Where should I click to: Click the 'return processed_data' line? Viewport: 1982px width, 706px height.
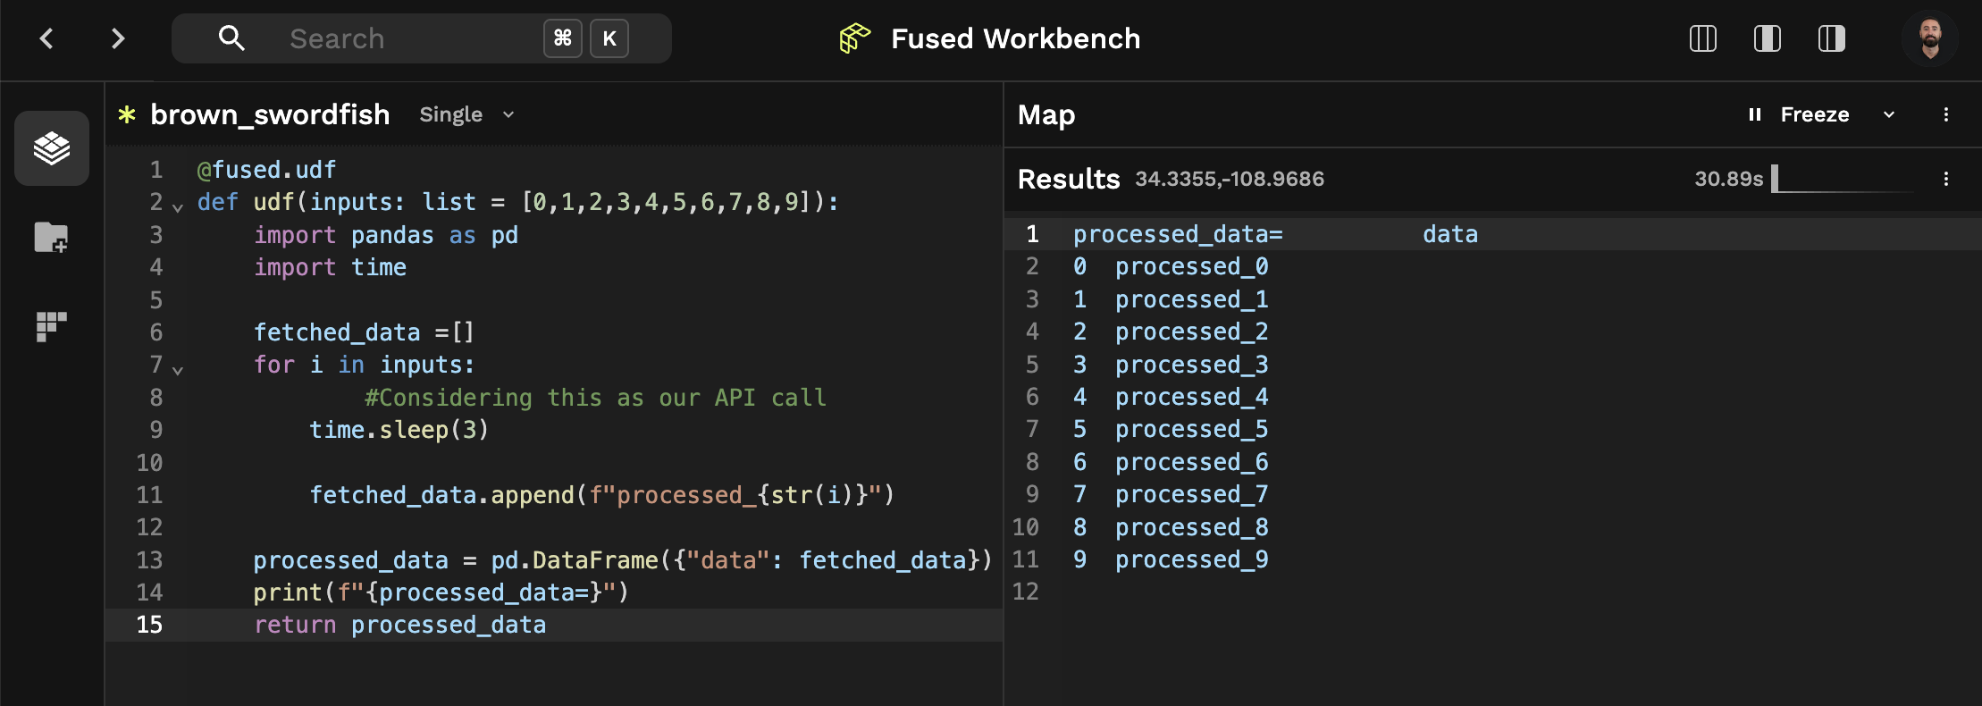[x=399, y=625]
